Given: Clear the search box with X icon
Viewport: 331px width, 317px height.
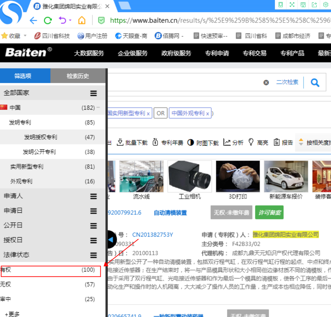Looking at the screenshot, I should (x=266, y=82).
